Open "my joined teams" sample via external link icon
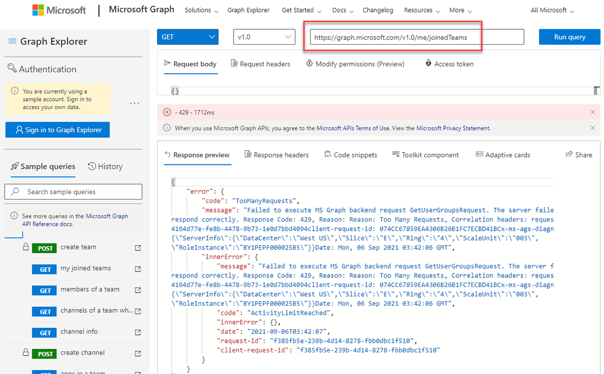Image resolution: width=604 pixels, height=374 pixels. tap(136, 269)
